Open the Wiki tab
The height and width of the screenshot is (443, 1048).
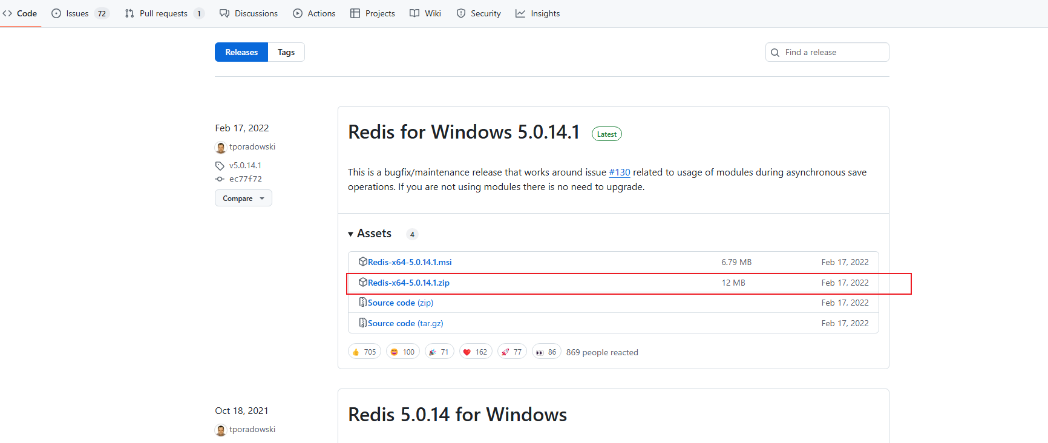[x=425, y=13]
